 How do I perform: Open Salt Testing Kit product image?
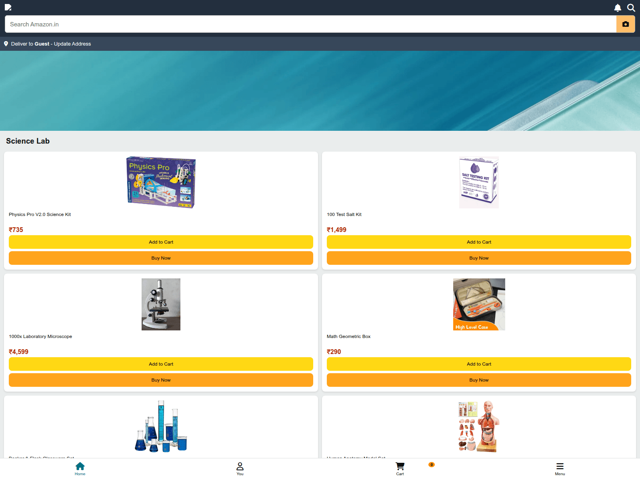[479, 182]
